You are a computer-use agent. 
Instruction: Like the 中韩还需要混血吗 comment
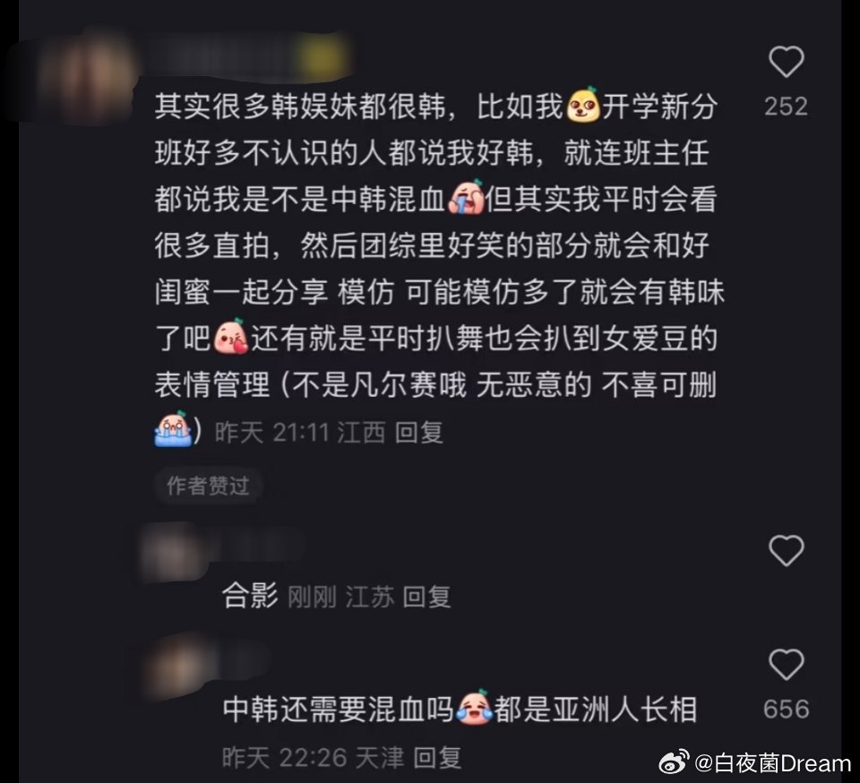pyautogui.click(x=786, y=664)
